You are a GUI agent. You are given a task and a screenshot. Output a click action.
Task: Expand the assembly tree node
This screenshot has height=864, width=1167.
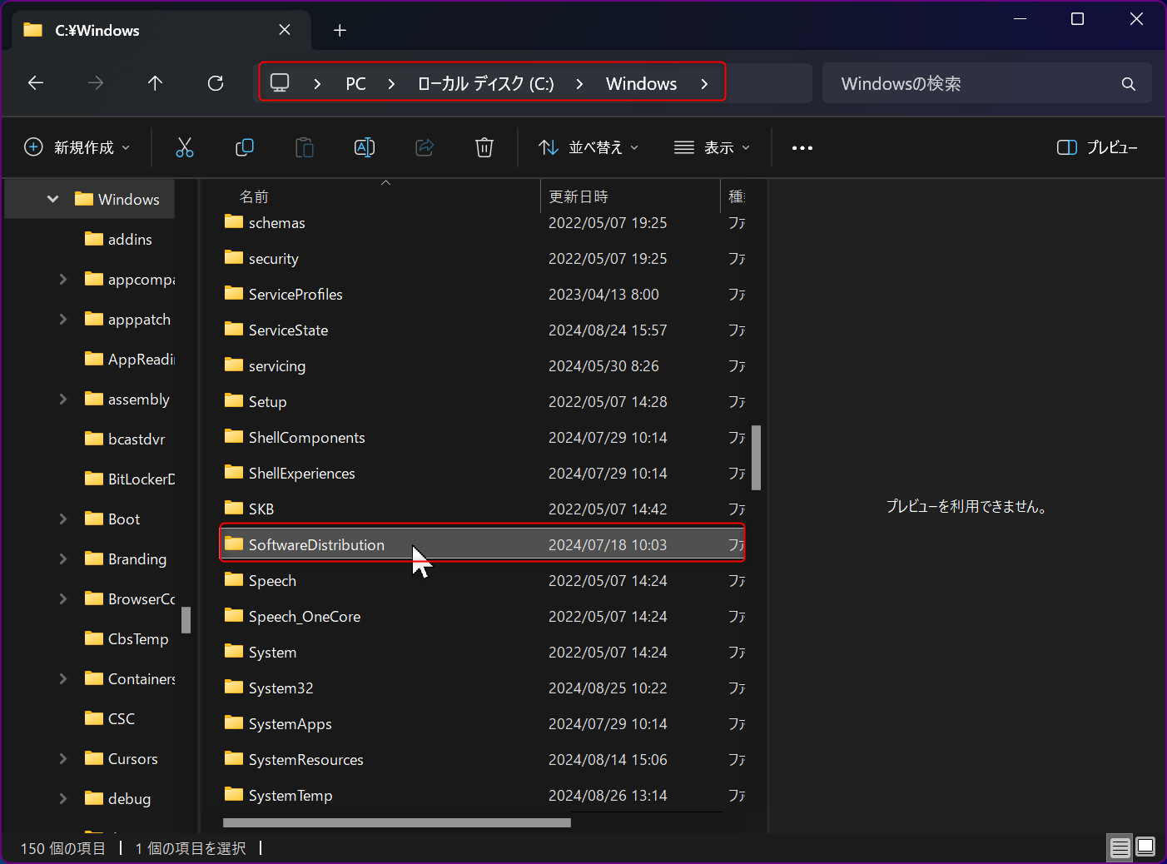tap(63, 399)
